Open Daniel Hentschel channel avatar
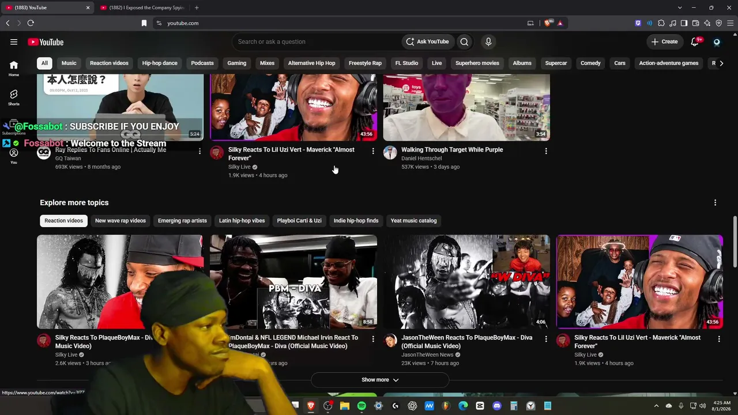The height and width of the screenshot is (415, 738). click(x=390, y=152)
